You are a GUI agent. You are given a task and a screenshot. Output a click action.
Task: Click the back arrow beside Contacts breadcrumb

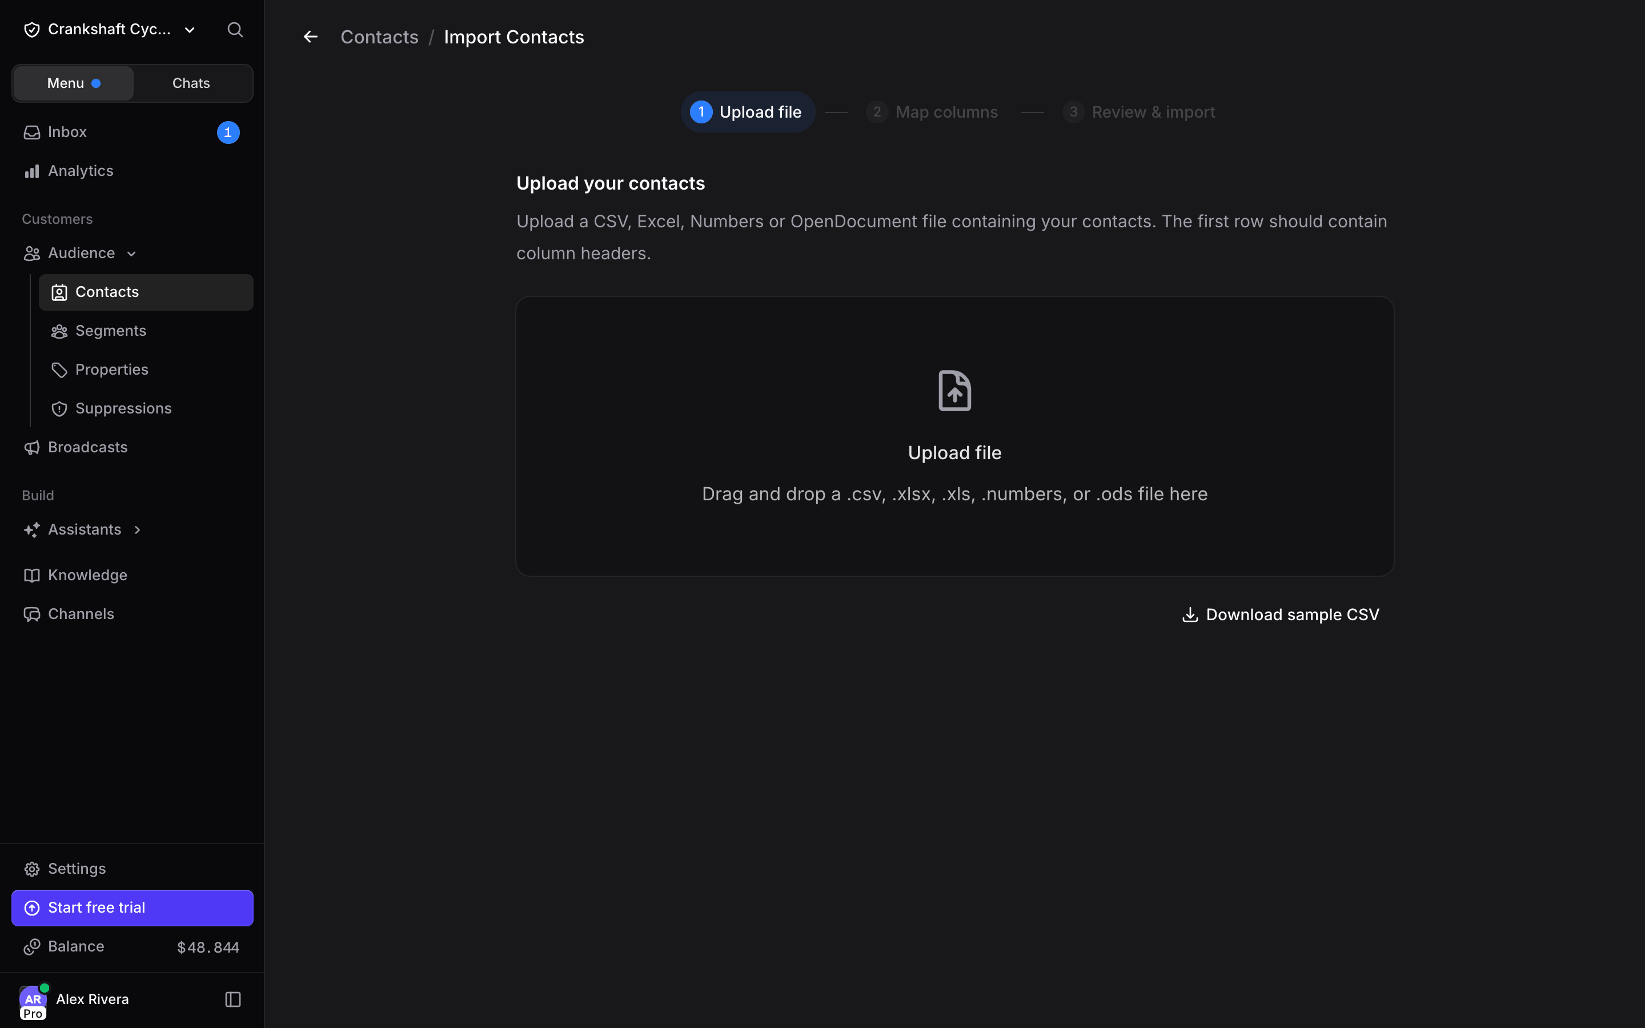coord(311,37)
